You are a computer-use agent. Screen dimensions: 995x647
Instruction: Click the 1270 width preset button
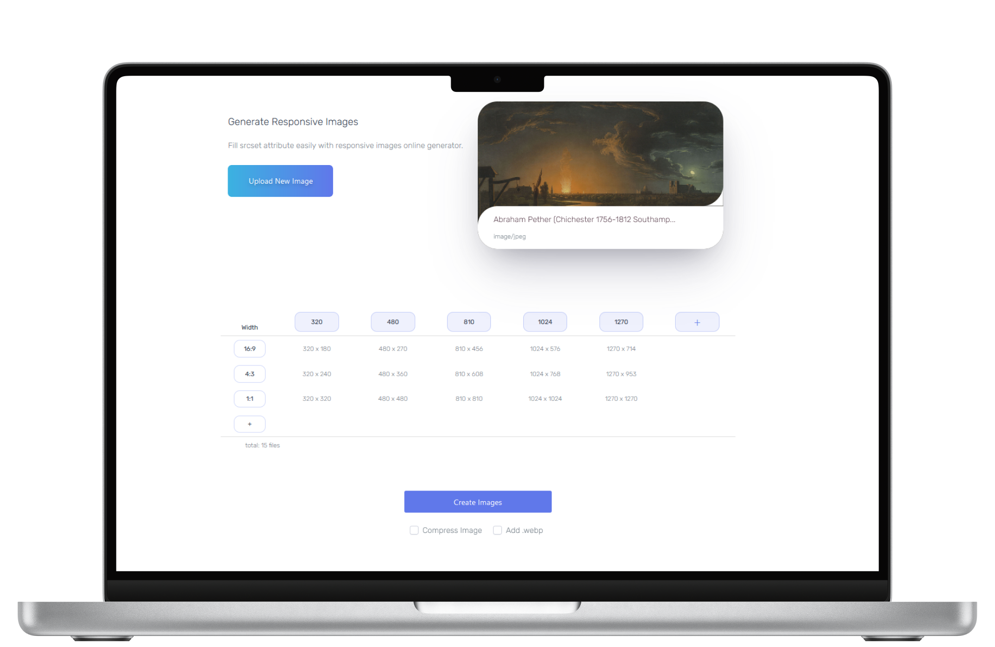point(621,321)
